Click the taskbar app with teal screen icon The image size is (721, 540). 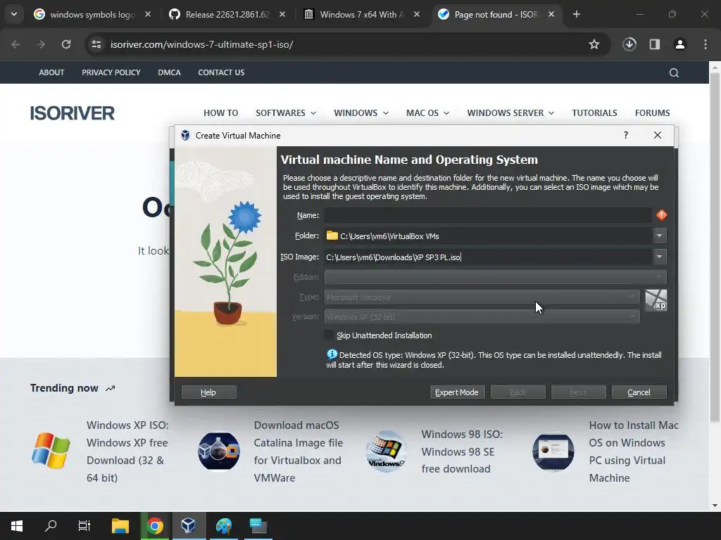click(258, 526)
